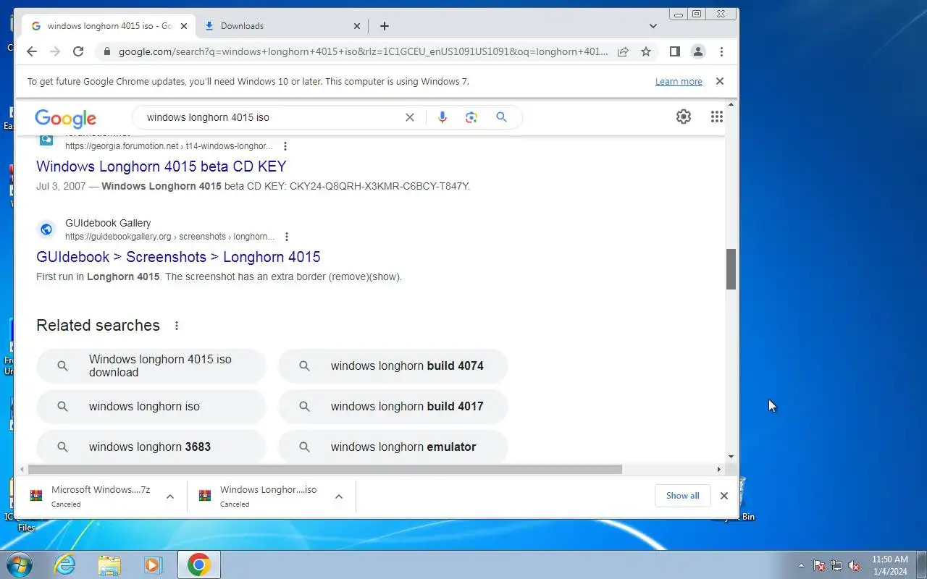Viewport: 927px width, 579px height.
Task: Click the GUIdebook Gallery site name
Action: click(x=108, y=223)
